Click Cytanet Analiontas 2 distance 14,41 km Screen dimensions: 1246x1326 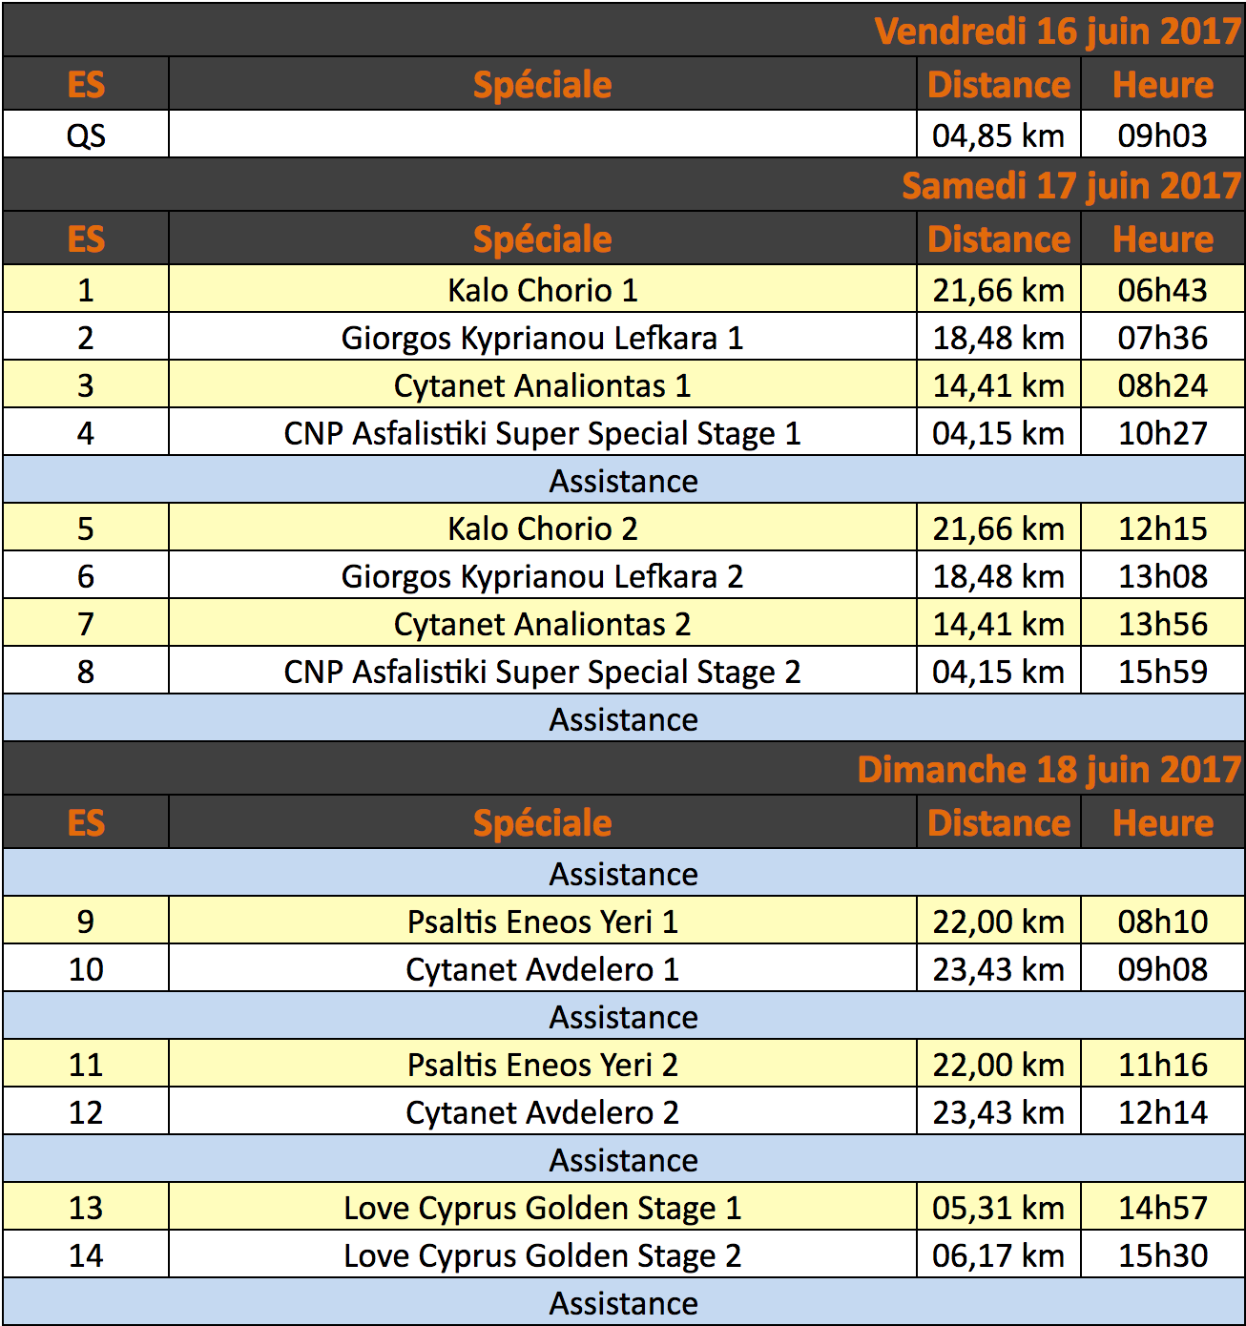pyautogui.click(x=998, y=623)
